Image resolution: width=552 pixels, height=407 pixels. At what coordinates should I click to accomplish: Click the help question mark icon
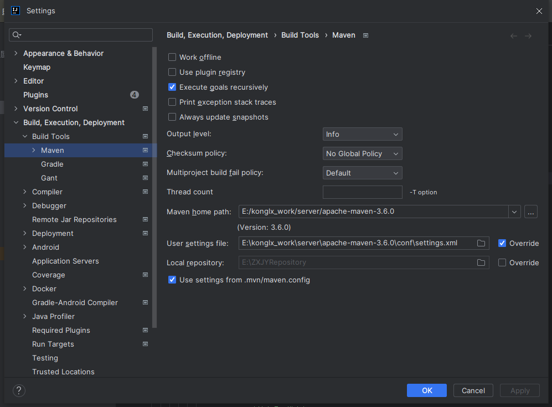point(19,390)
